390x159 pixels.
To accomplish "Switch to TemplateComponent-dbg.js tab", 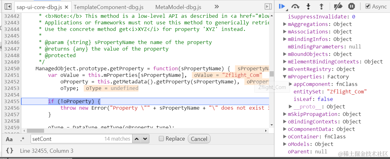I will coord(108,7).
